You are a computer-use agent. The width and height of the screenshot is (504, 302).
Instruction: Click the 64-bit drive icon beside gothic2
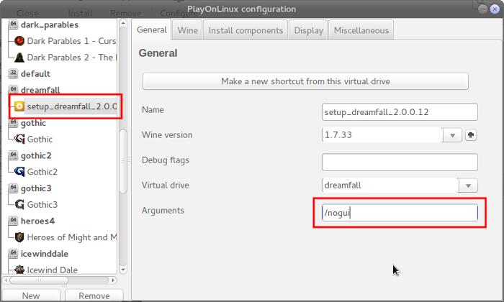click(x=13, y=155)
